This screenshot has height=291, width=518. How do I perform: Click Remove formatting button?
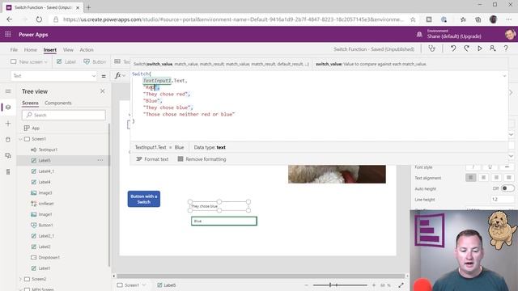coord(202,159)
